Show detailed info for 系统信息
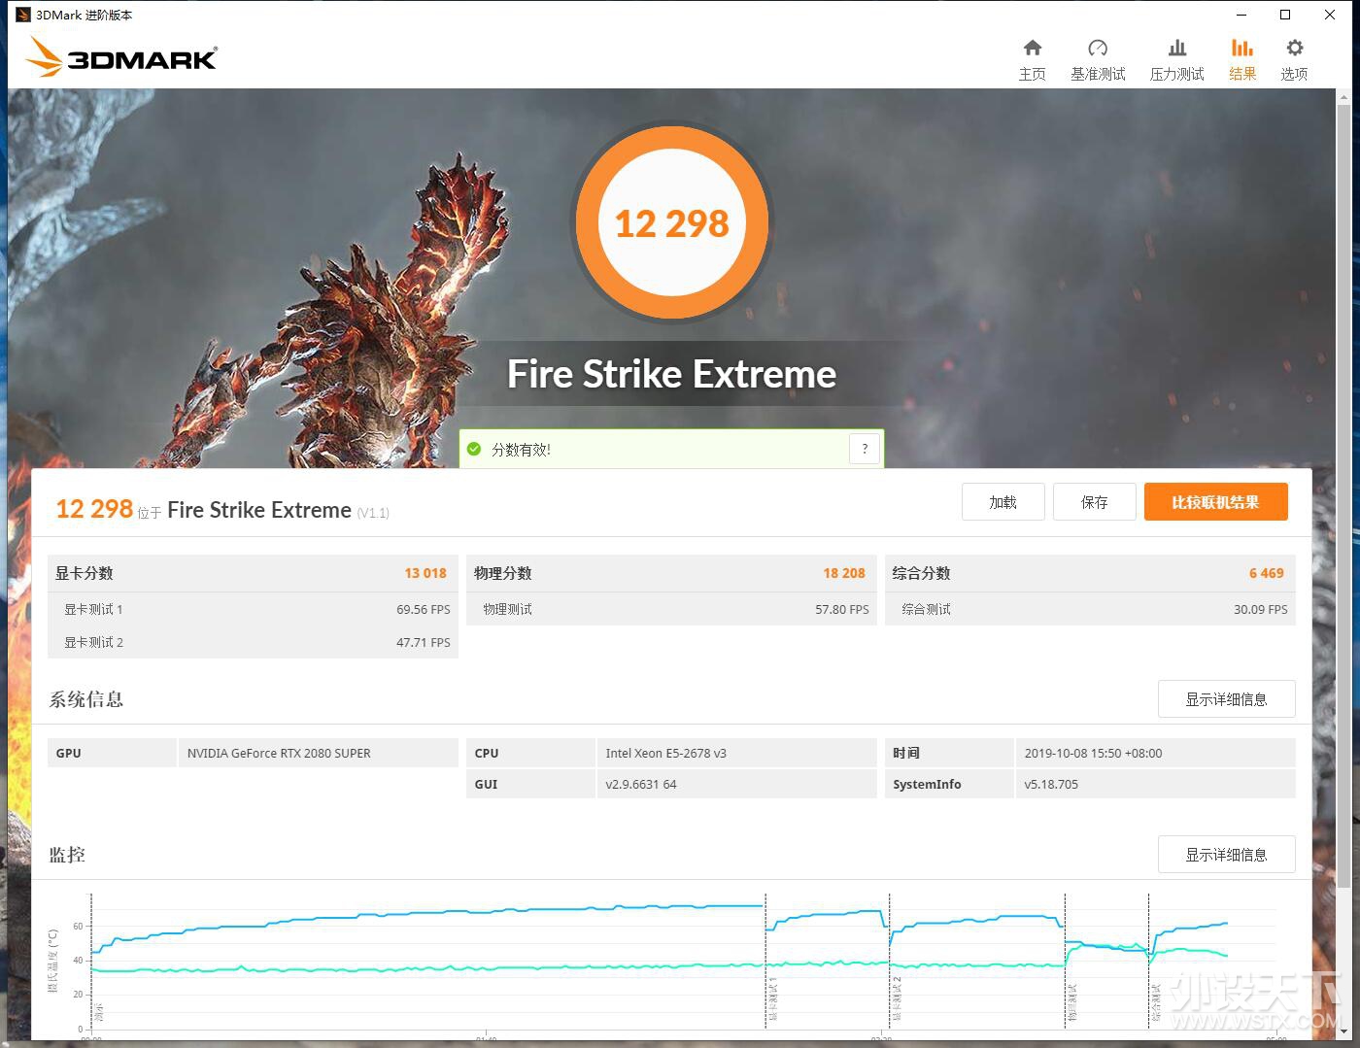The height and width of the screenshot is (1048, 1360). tap(1227, 699)
